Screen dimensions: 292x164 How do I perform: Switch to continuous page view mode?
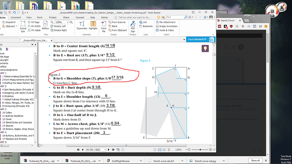pyautogui.click(x=159, y=150)
